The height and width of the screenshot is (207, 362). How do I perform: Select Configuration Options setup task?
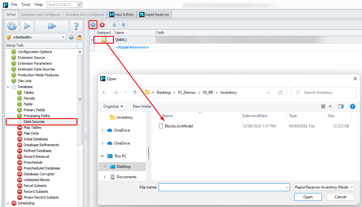(x=35, y=52)
